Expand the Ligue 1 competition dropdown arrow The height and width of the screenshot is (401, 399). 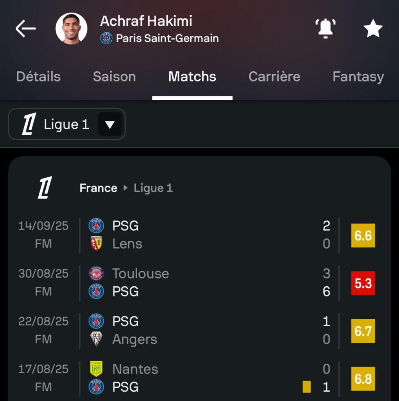[110, 125]
